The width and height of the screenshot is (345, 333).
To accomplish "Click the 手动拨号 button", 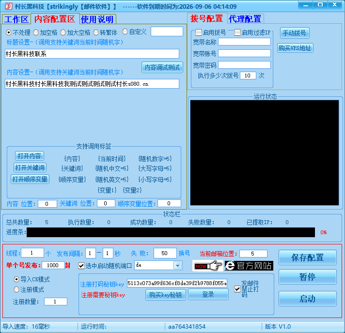I will coord(295,33).
